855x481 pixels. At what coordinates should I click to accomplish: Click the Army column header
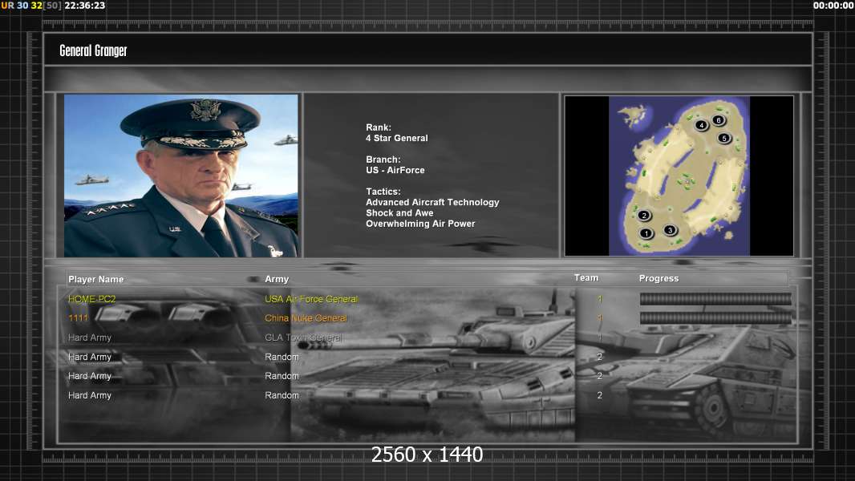coord(277,279)
